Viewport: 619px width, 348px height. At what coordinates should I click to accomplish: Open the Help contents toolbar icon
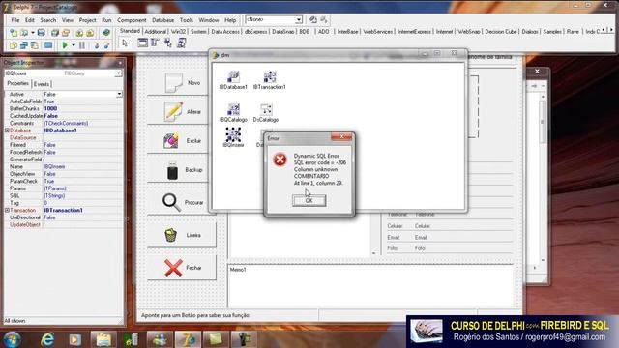point(105,33)
